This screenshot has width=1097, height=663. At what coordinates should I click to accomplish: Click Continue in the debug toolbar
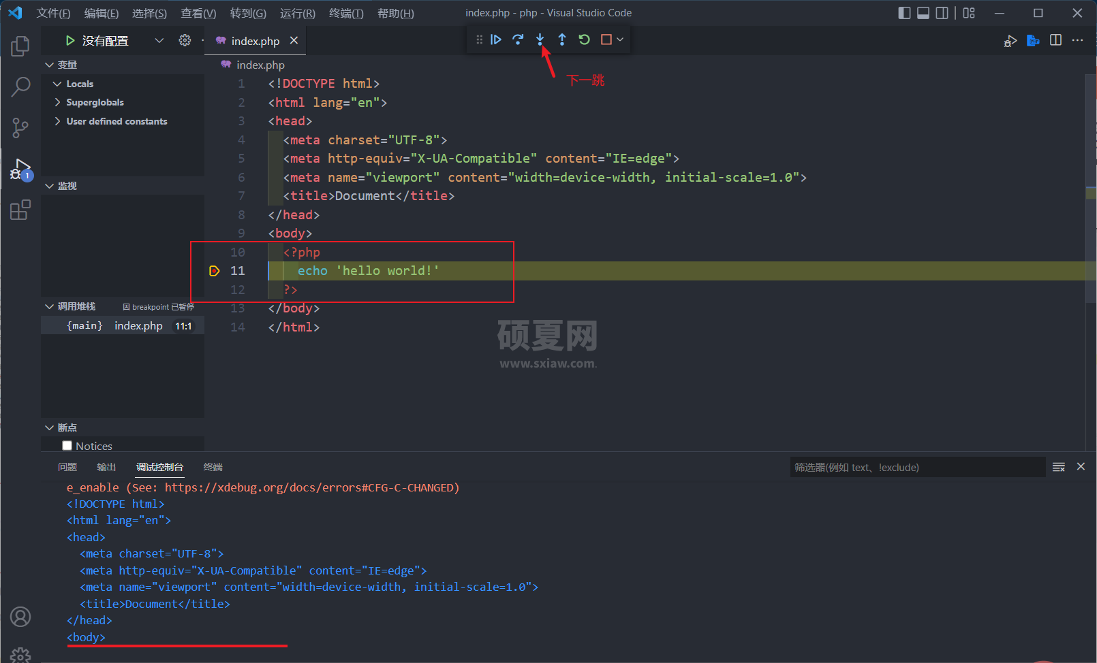(x=496, y=39)
